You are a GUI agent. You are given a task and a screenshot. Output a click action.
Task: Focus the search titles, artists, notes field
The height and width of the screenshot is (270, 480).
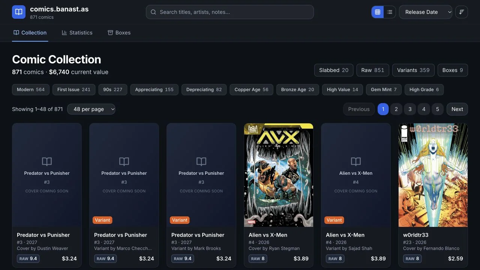point(230,12)
